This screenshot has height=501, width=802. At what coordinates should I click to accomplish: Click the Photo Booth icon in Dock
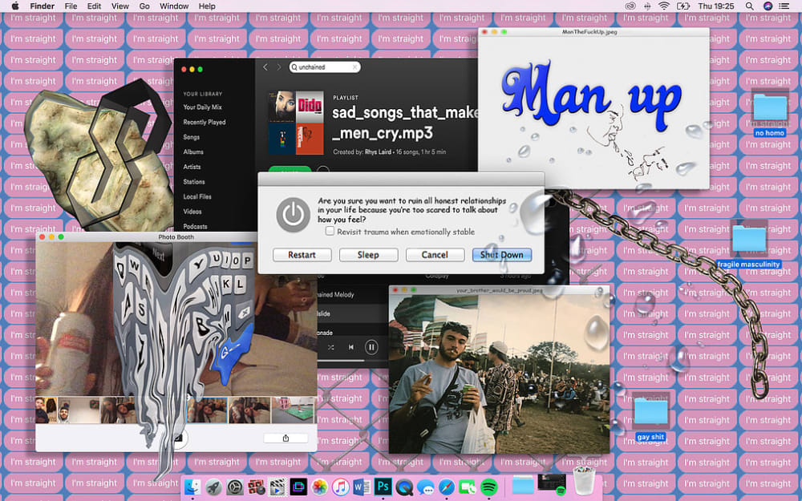[x=257, y=487]
